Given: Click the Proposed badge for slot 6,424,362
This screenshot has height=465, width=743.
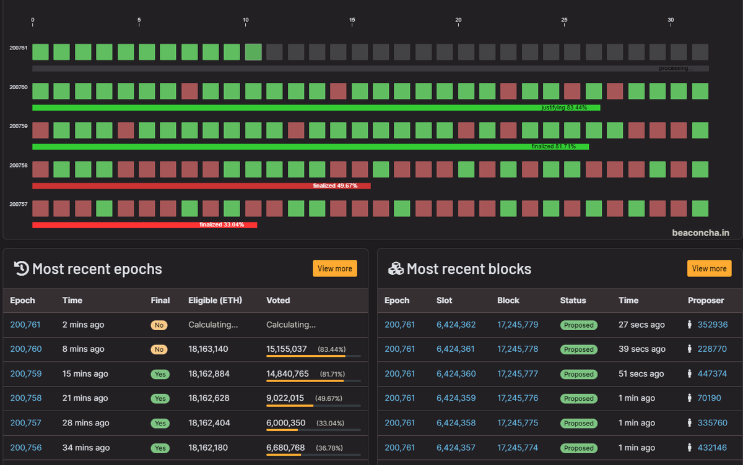Looking at the screenshot, I should tap(579, 325).
